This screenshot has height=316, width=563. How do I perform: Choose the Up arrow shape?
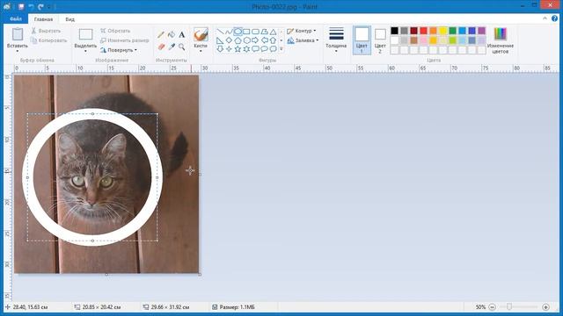tap(274, 40)
